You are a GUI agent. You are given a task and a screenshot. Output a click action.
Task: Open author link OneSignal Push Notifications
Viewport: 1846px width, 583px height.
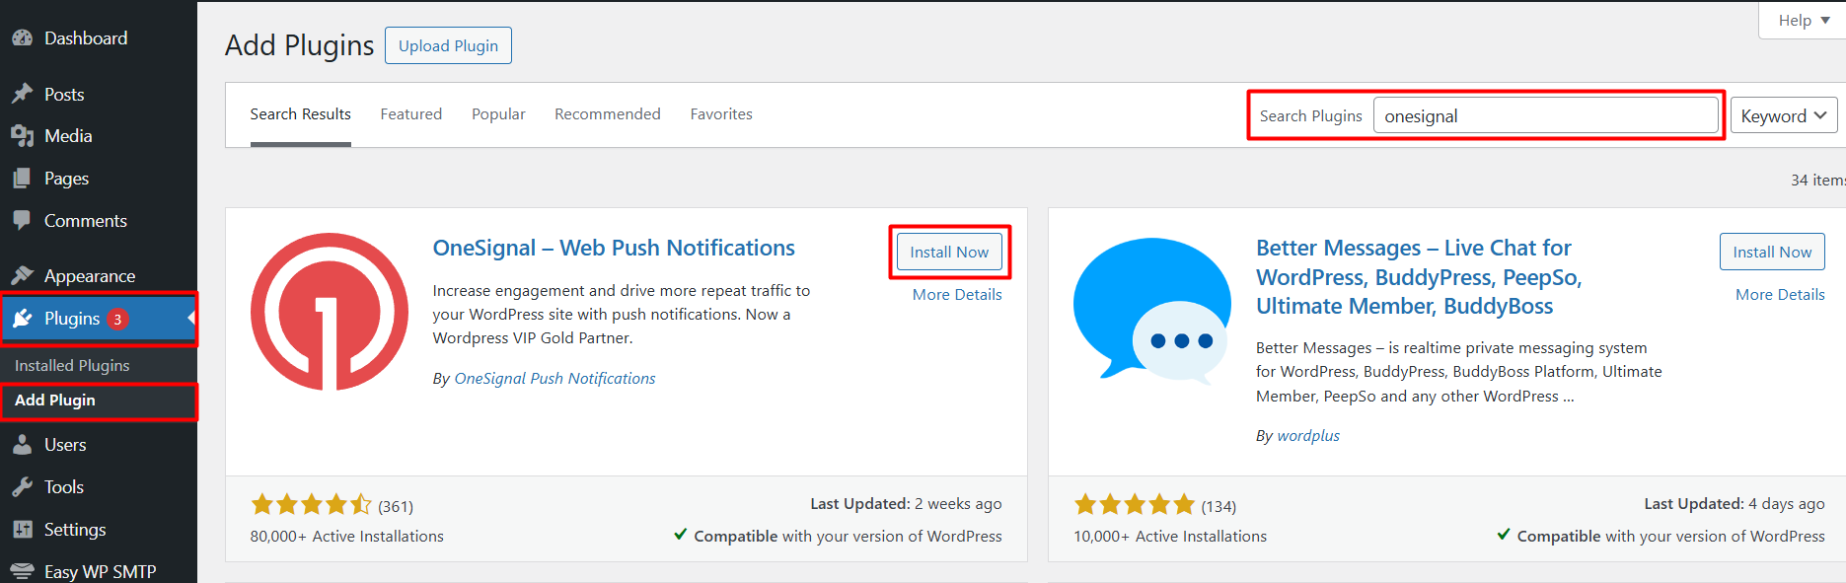click(554, 378)
